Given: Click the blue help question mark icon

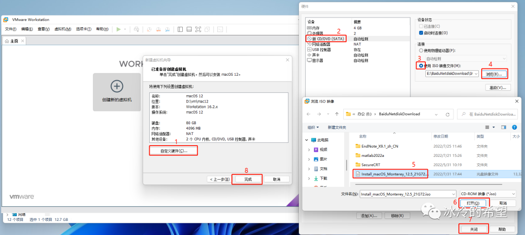Looking at the screenshot, I should 514,127.
